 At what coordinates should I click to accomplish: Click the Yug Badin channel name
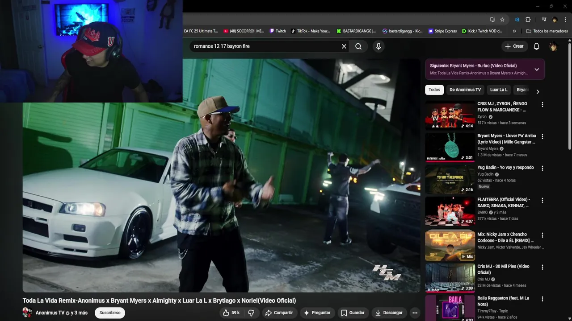[485, 174]
